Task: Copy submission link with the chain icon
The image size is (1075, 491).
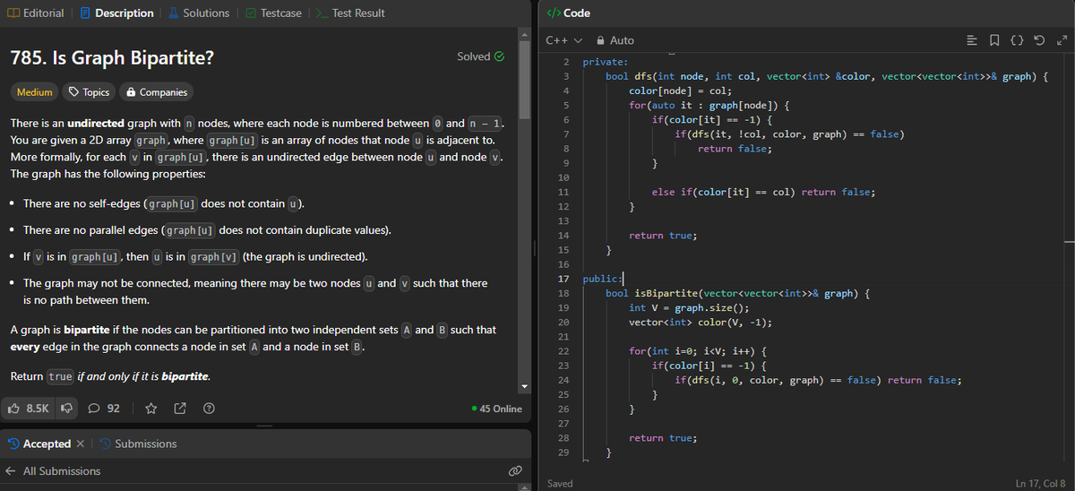Action: point(514,471)
